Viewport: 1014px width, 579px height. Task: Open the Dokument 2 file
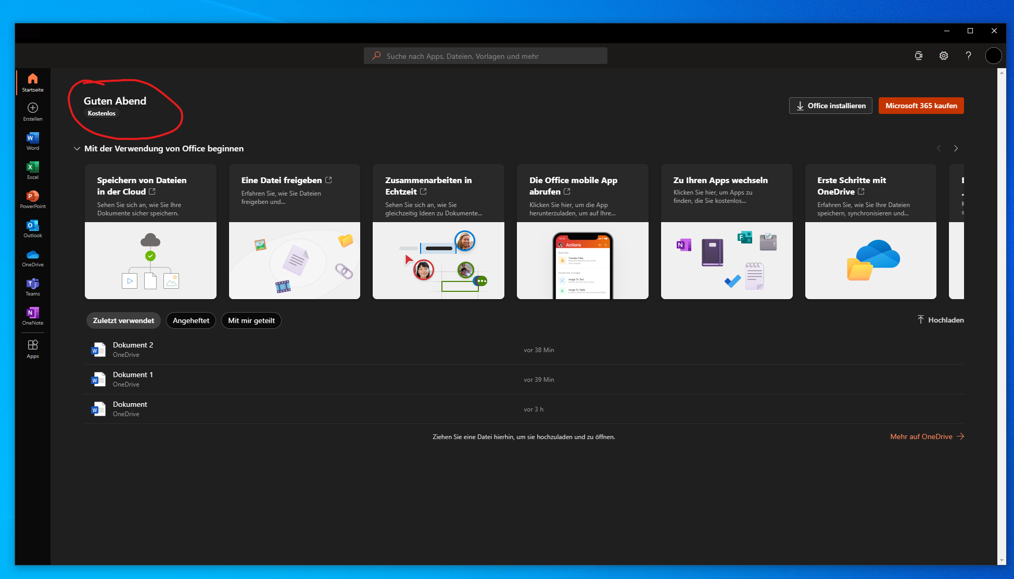coord(133,345)
